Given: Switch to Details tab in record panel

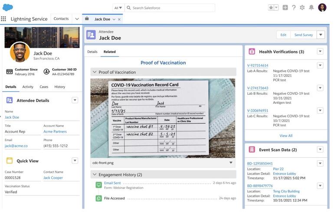Looking at the screenshot, I should tap(92, 52).
